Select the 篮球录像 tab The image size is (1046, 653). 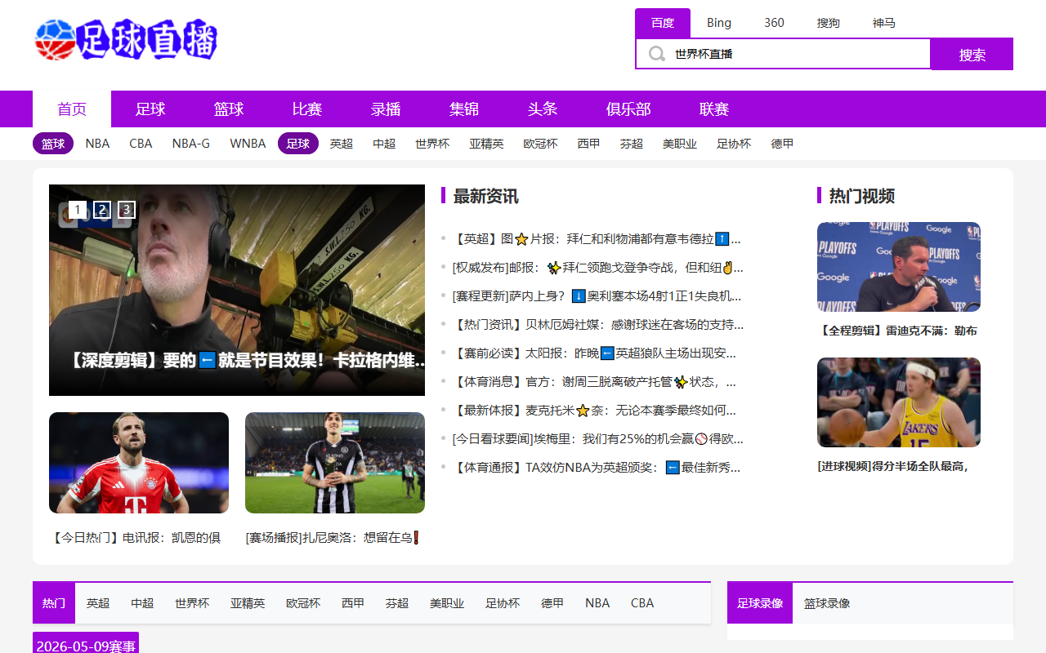pyautogui.click(x=827, y=603)
